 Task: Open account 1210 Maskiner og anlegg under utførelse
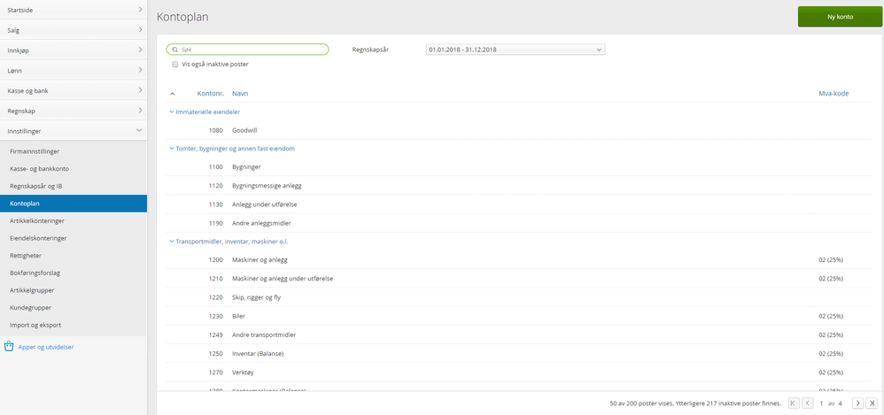[x=519, y=279]
